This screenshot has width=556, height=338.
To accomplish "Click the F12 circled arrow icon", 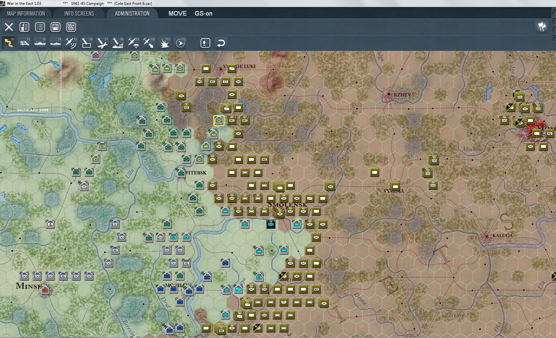I will click(180, 43).
